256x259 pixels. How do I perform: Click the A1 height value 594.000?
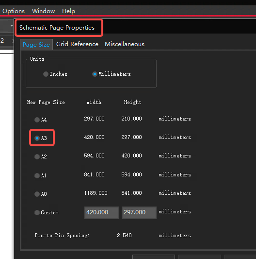(131, 174)
